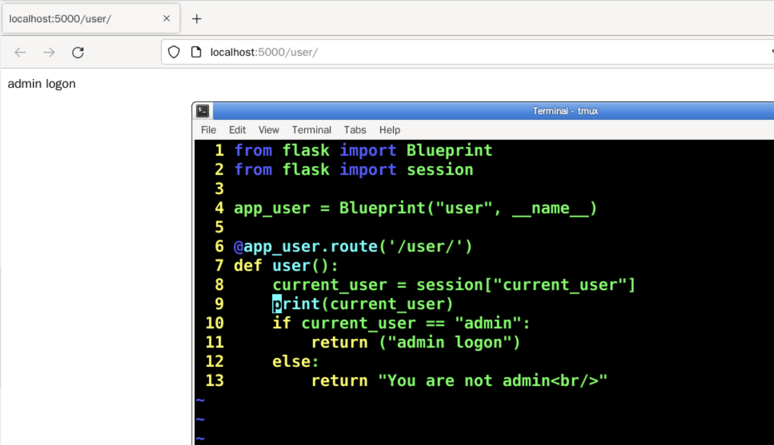Reload the current page
Viewport: 774px width, 445px height.
[78, 53]
